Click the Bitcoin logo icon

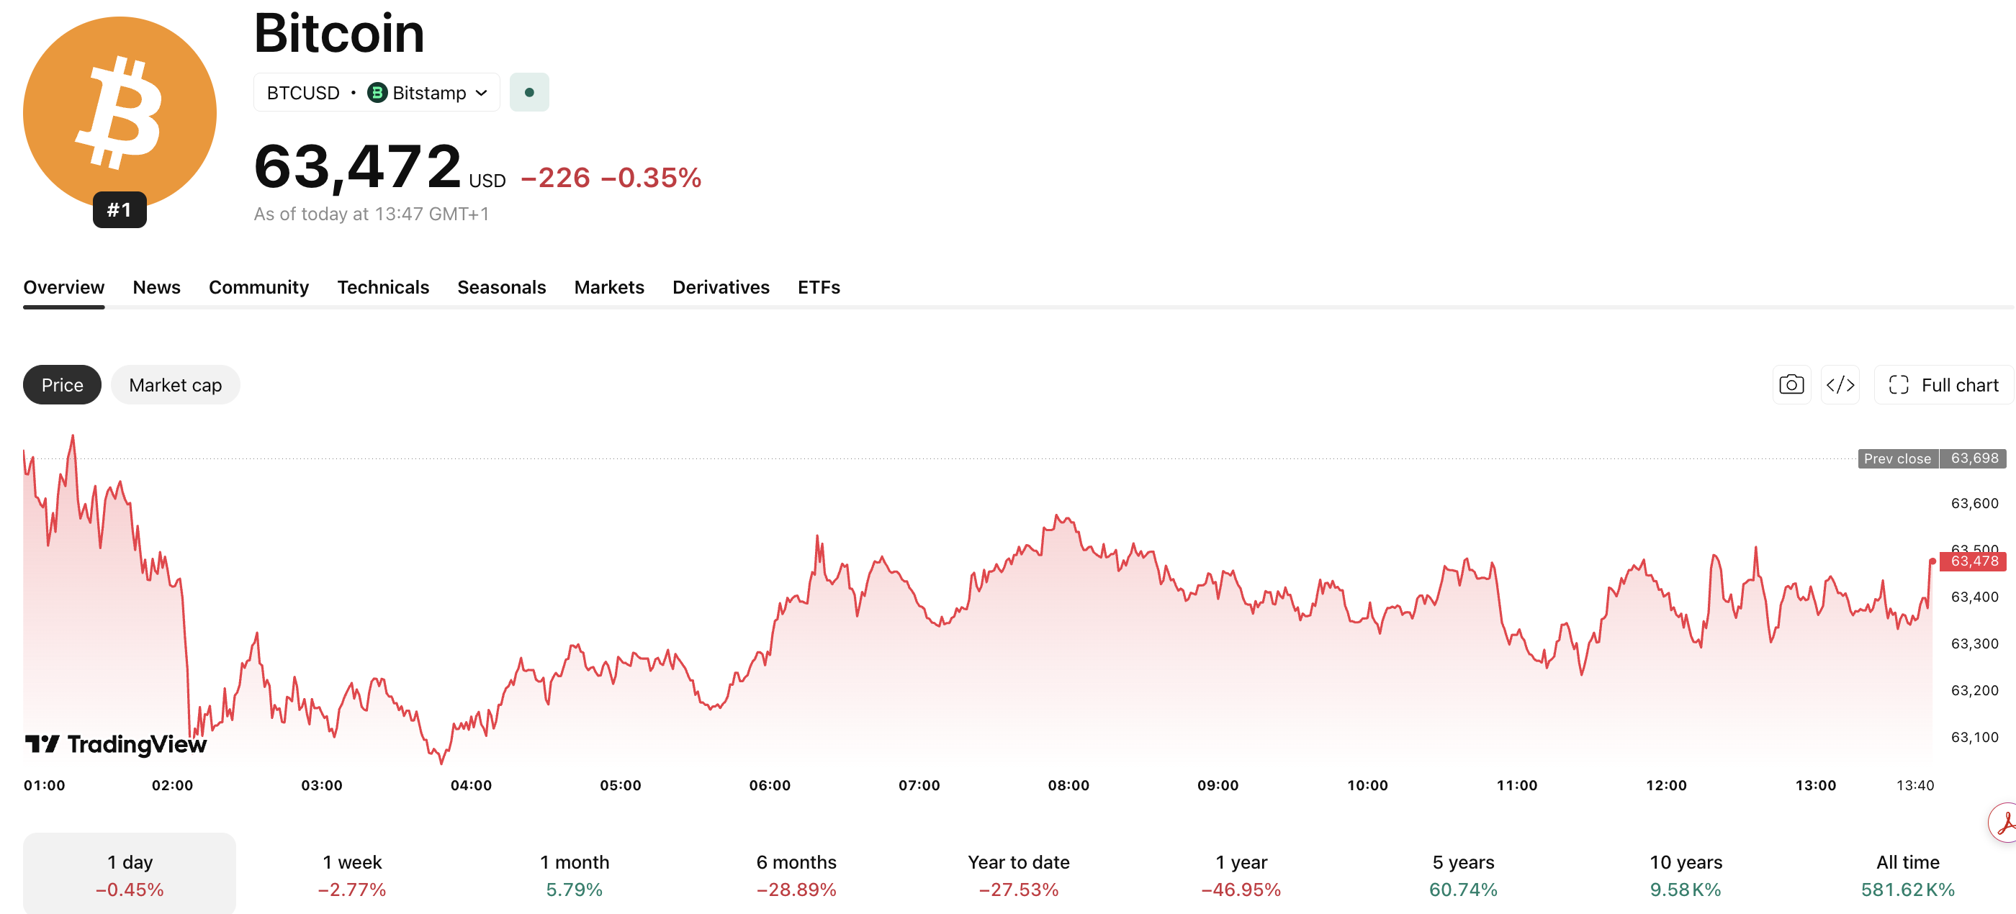(120, 114)
